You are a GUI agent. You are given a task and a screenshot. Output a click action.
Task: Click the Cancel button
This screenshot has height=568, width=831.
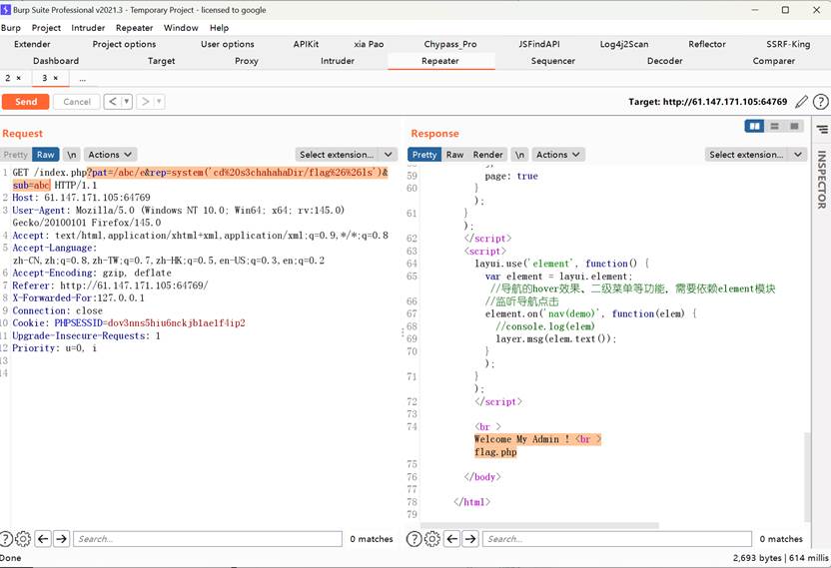(77, 102)
